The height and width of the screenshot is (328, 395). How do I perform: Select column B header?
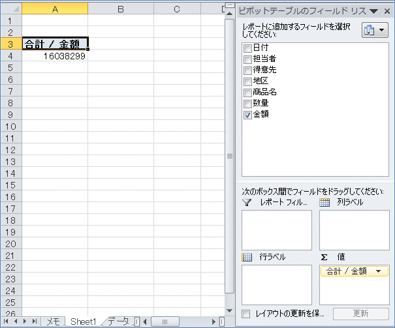[x=121, y=9]
